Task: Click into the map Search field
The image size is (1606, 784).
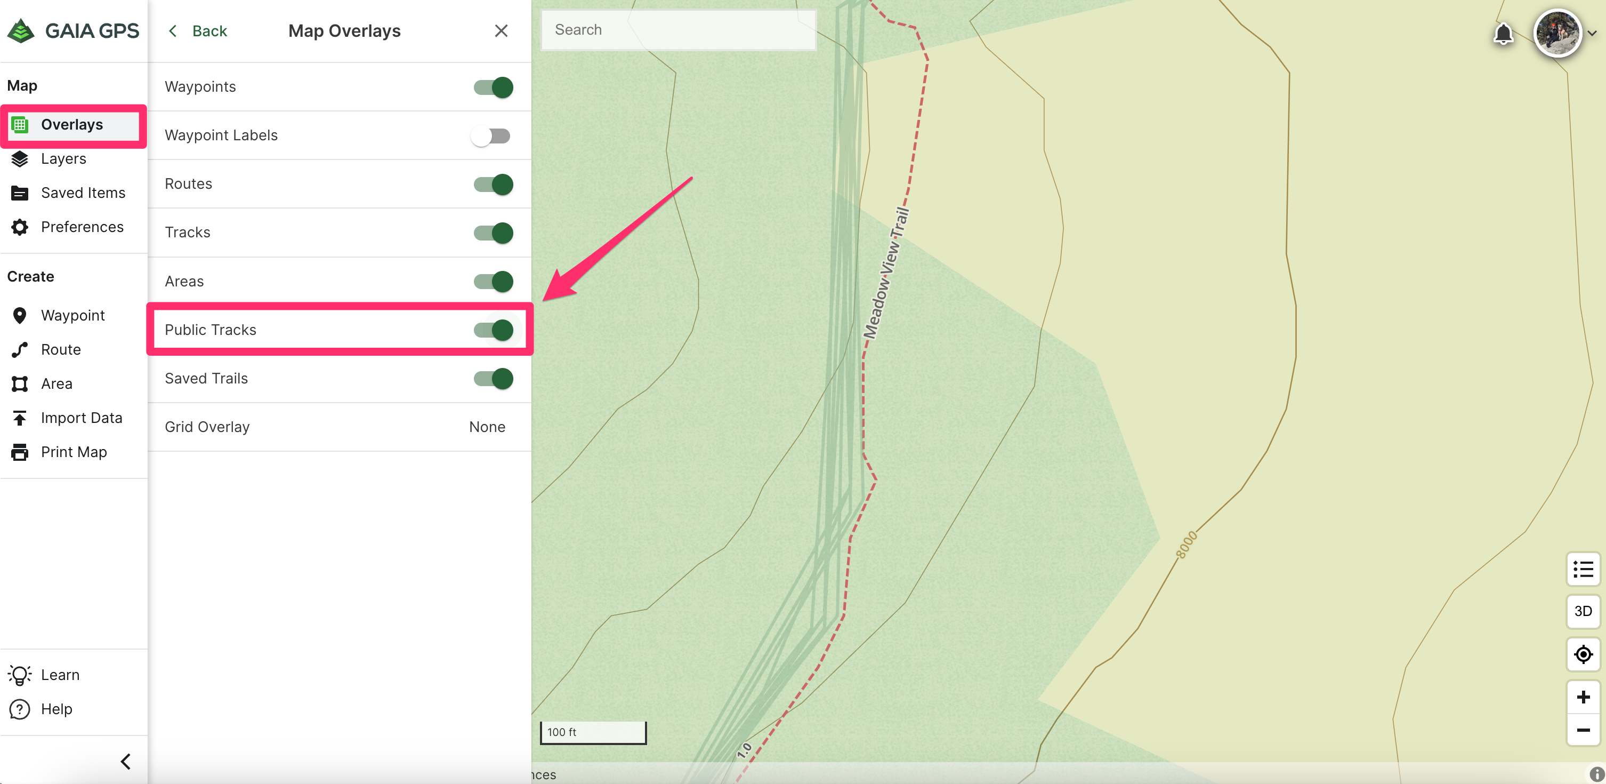Action: pos(677,29)
